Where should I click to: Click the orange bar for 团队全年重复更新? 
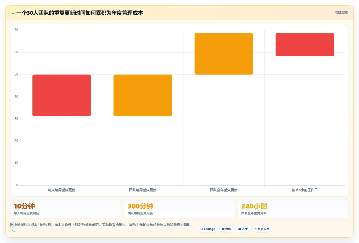coord(224,54)
